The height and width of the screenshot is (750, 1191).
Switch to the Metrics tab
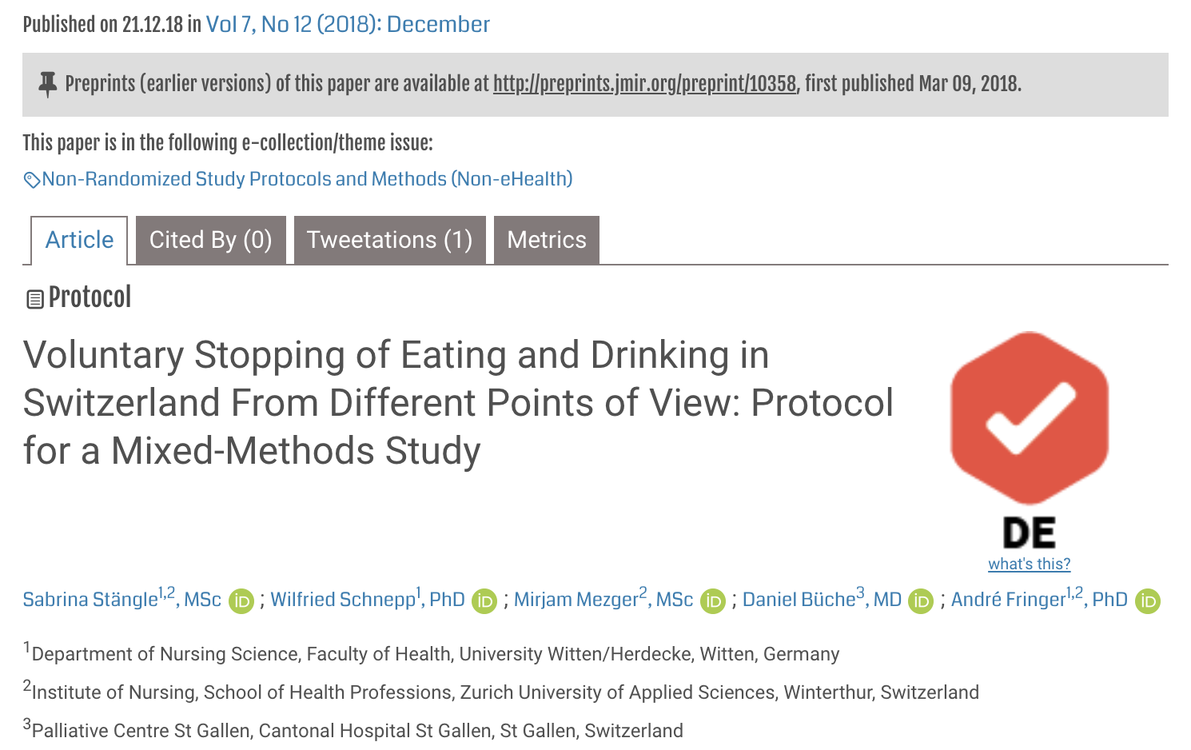tap(547, 240)
